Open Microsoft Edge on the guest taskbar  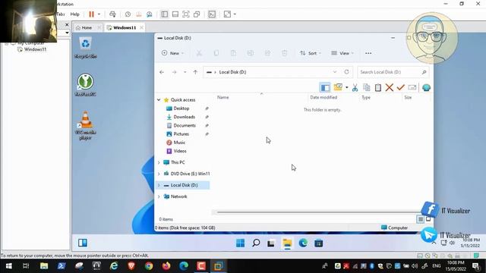303,243
